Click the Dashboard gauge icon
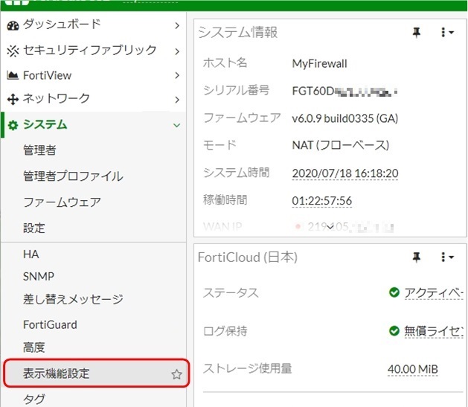The image size is (468, 407). click(x=13, y=25)
